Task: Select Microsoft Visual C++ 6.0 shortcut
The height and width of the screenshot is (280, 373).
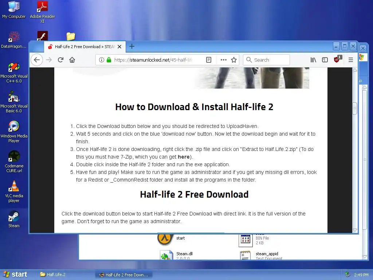Action: pos(14,73)
